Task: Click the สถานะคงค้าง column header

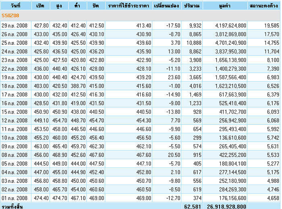Action: (x=263, y=6)
